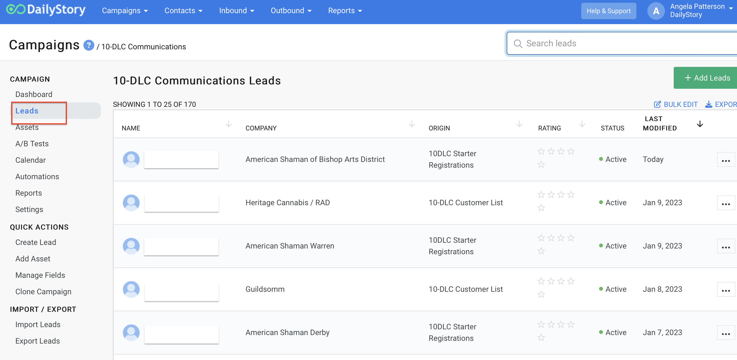Expand the Campaigns top menu
This screenshot has width=737, height=360.
point(125,11)
